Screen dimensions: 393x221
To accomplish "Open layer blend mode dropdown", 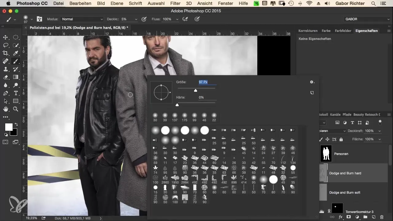I will 333,131.
